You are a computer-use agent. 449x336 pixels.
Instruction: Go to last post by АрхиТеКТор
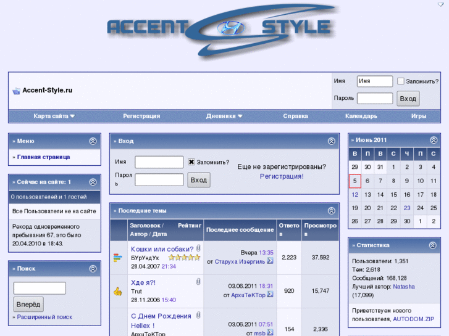270,294
